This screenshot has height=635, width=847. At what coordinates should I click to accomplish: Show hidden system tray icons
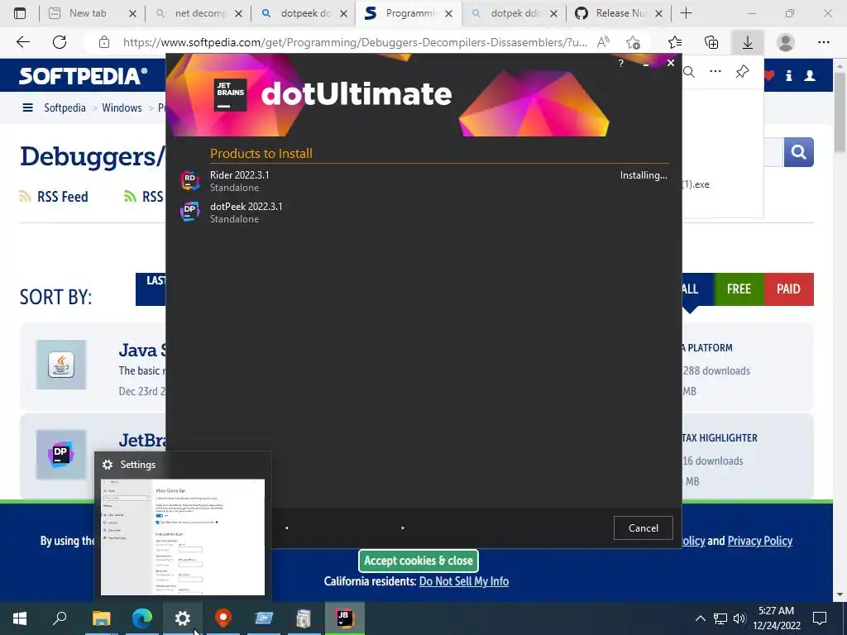(x=700, y=618)
